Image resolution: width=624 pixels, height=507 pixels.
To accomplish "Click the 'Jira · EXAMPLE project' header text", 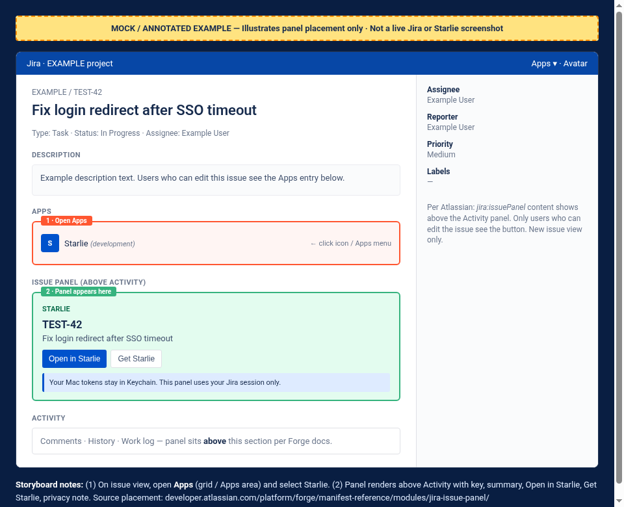I will 70,64.
